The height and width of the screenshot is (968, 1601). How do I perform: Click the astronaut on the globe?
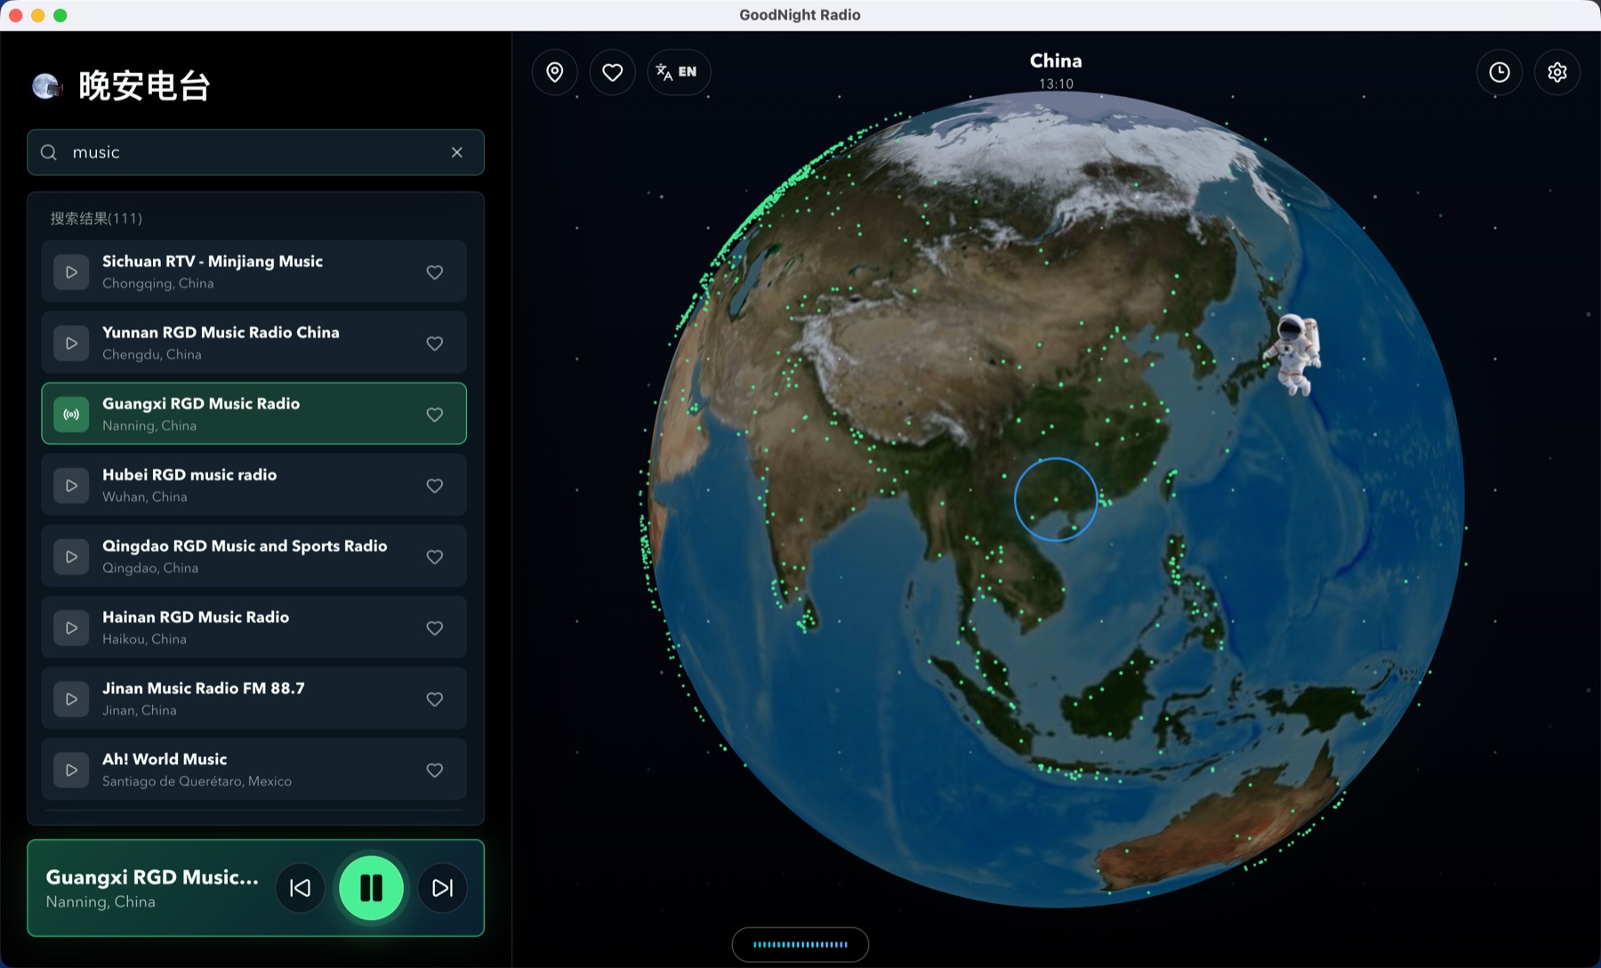1296,354
